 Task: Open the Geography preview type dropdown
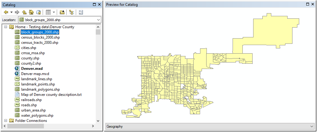[312, 126]
